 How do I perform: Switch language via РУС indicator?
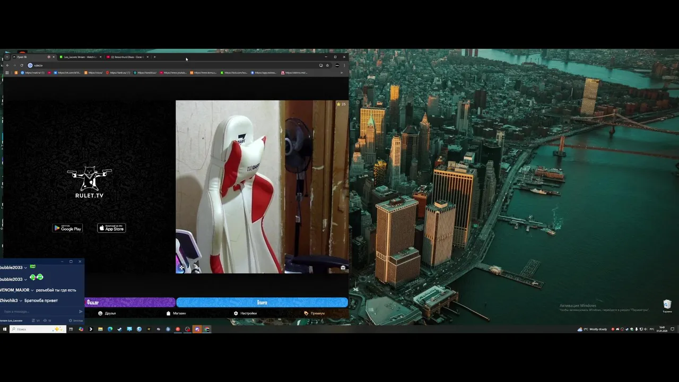[652, 329]
